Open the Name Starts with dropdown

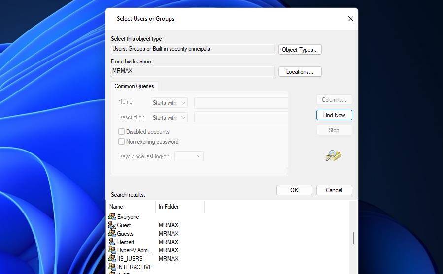tap(169, 103)
